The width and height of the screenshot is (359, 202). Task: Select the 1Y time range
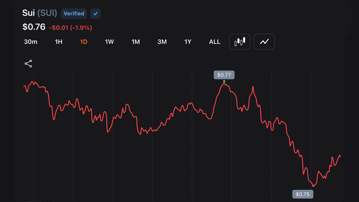point(188,42)
